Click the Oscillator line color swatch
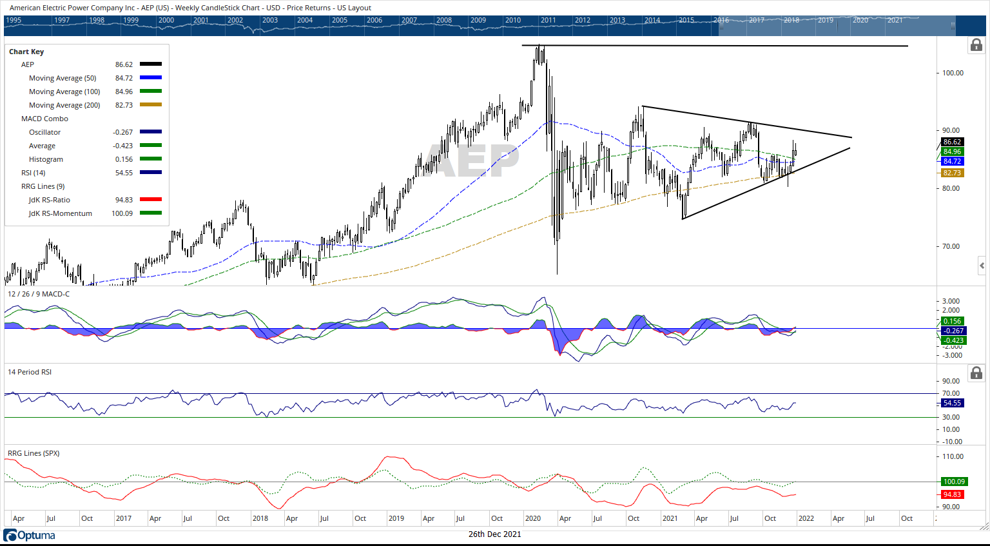Viewport: 990px width, 546px height. coord(151,132)
